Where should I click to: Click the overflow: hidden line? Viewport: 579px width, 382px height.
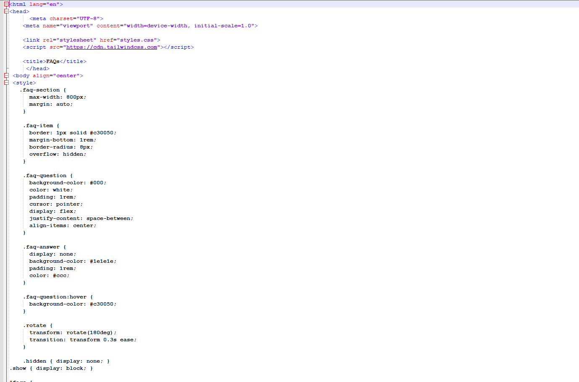click(58, 154)
